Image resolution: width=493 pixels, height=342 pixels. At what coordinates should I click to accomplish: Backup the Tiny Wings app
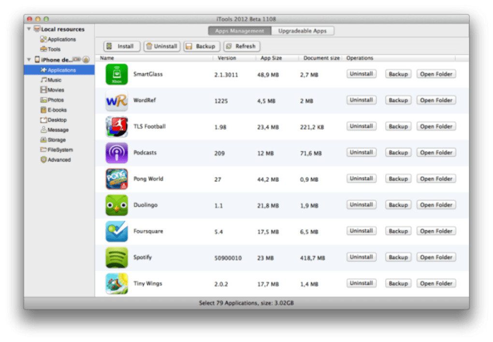(398, 283)
